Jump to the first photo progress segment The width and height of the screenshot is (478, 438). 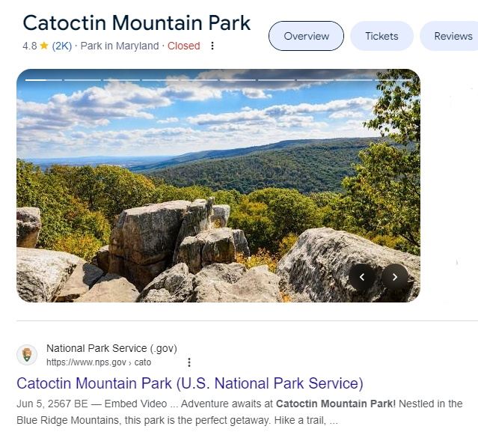point(35,79)
